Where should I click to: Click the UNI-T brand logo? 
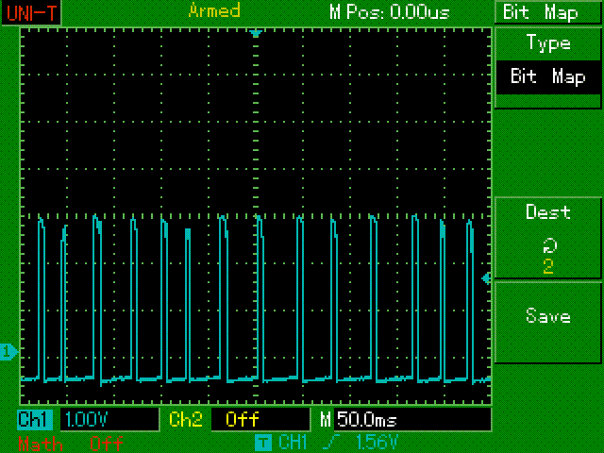point(31,12)
